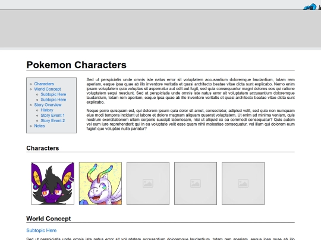Click the blue creature icon at top right
The width and height of the screenshot is (321, 240).
click(x=310, y=7)
